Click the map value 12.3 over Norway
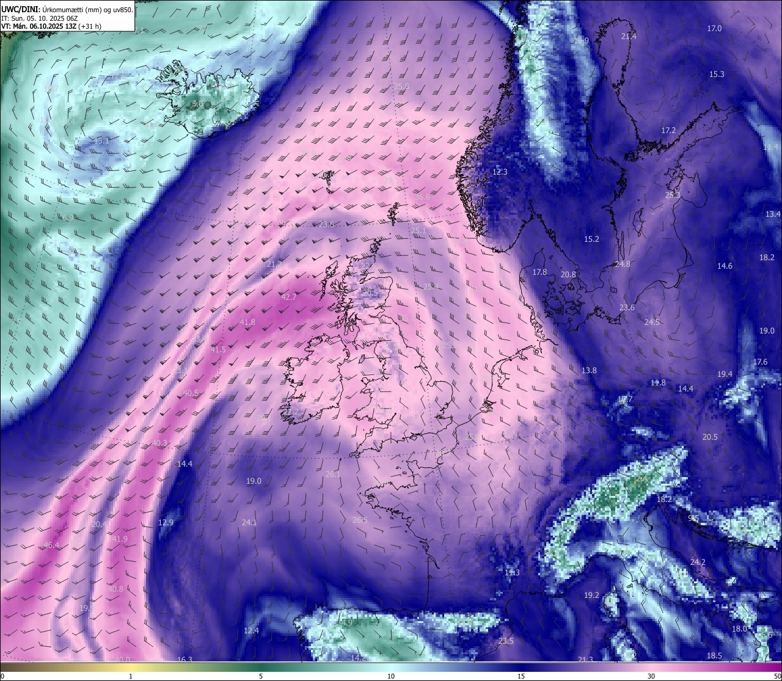The image size is (782, 681). point(500,172)
